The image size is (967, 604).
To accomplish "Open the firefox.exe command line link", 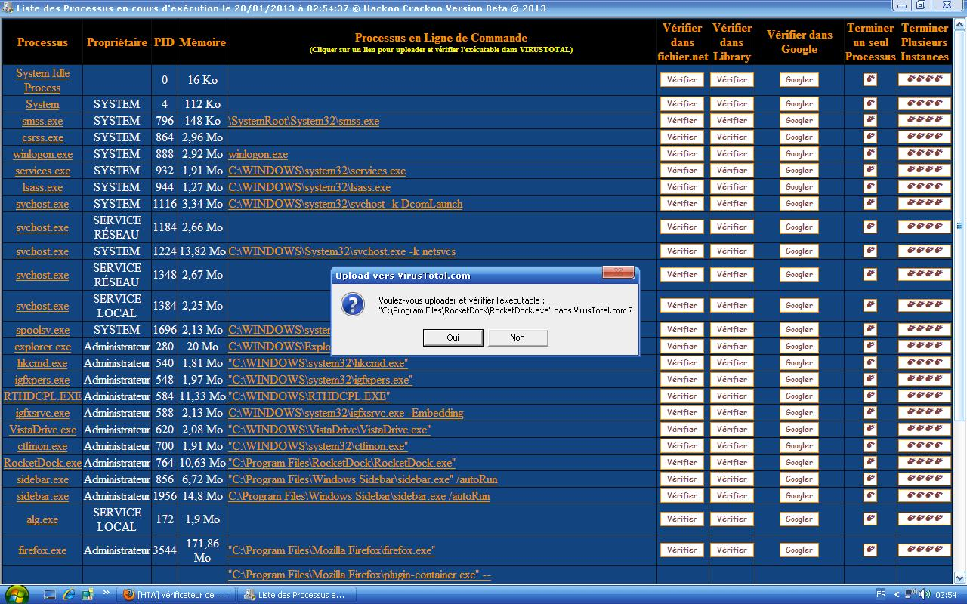I will click(331, 550).
